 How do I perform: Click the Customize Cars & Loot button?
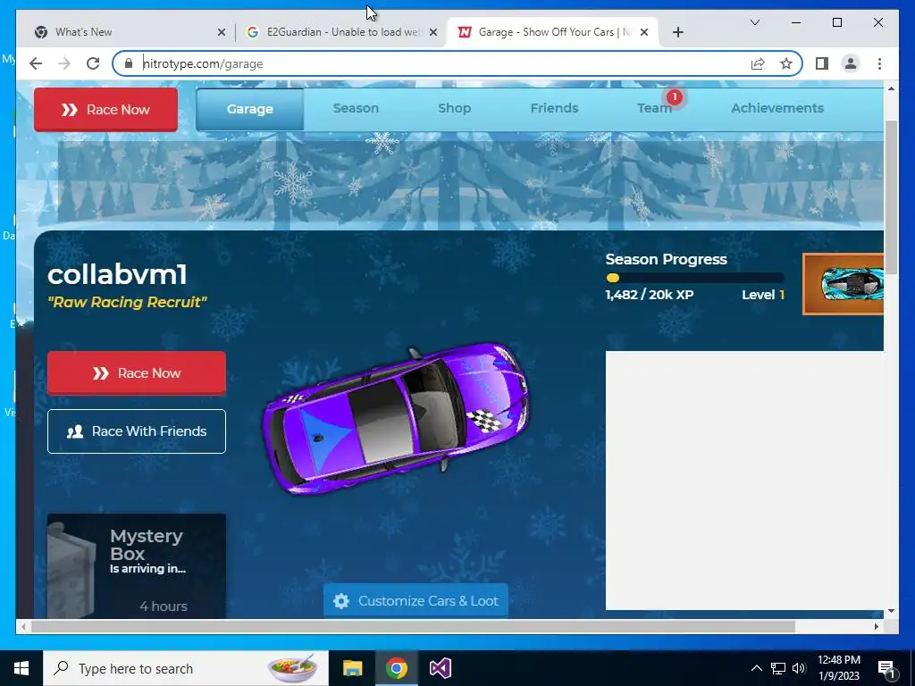click(416, 601)
